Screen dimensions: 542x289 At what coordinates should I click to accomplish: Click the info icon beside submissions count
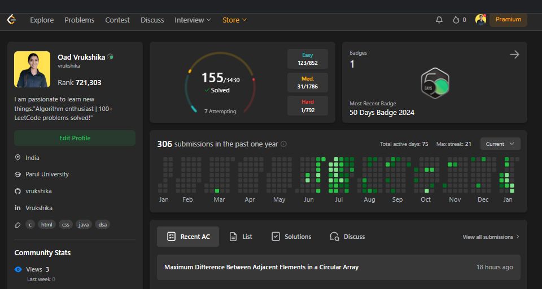coord(283,144)
